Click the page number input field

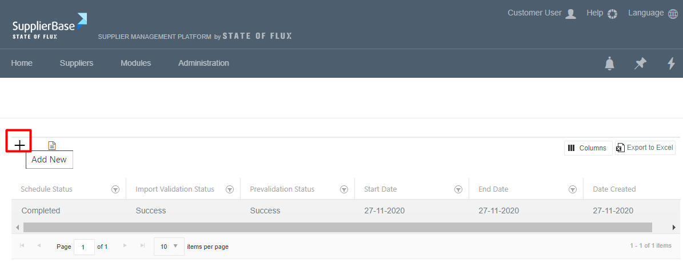tap(84, 247)
